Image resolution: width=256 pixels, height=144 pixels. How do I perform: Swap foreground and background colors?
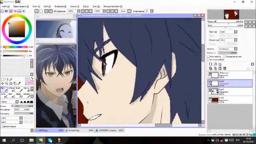pyautogui.click(x=32, y=78)
